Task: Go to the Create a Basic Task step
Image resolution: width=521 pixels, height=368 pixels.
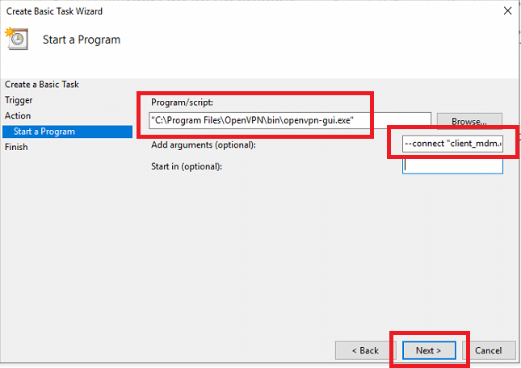Action: click(42, 85)
